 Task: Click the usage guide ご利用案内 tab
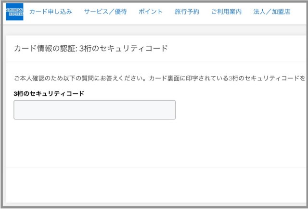226,12
